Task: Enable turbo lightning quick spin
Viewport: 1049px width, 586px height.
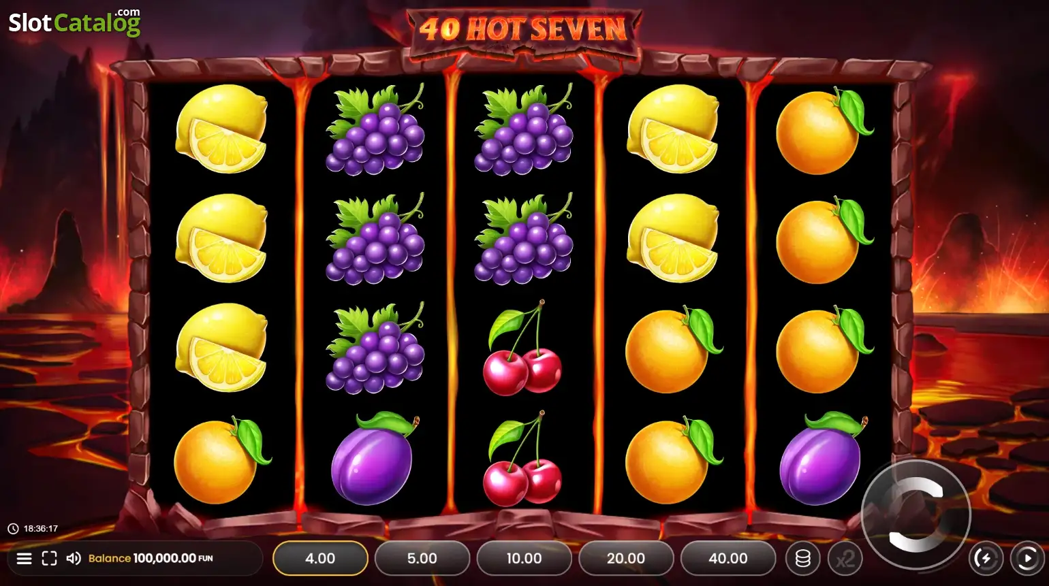Action: point(985,559)
